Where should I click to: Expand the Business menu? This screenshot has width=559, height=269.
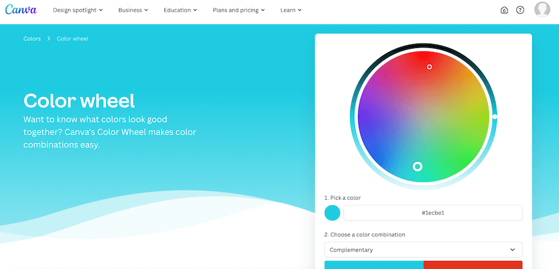pos(133,10)
